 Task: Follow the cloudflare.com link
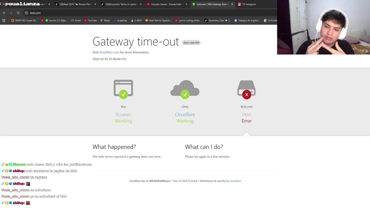click(x=109, y=52)
